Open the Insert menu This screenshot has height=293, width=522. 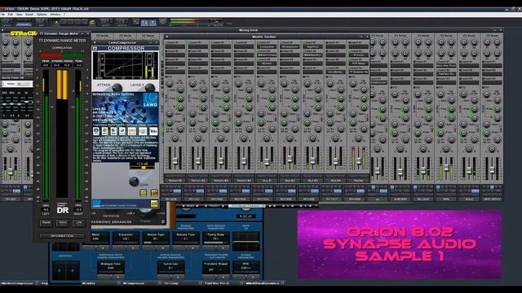29,15
